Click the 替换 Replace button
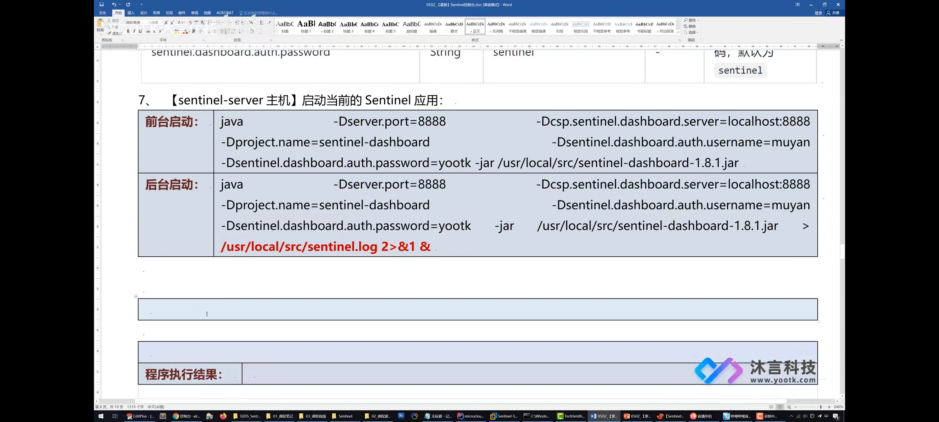 pyautogui.click(x=690, y=26)
